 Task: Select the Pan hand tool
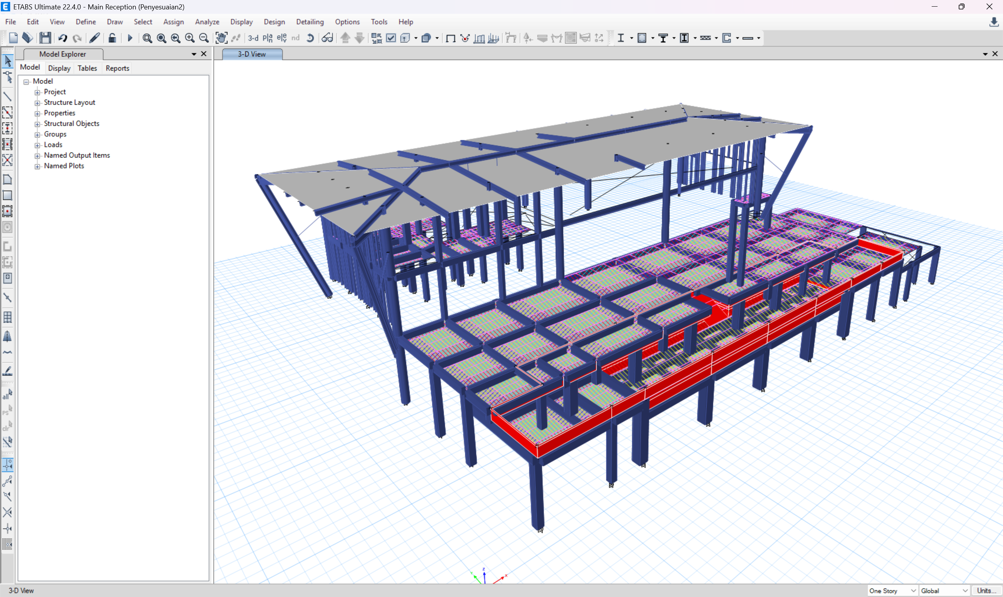click(221, 38)
